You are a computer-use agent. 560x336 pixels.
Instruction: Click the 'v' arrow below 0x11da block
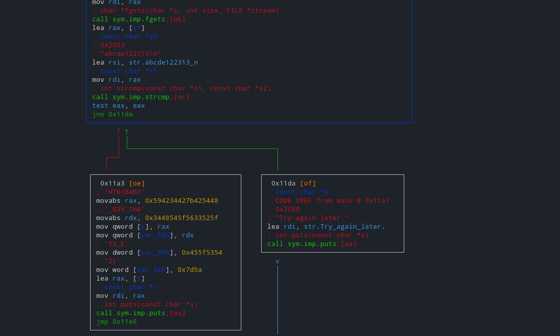(277, 261)
